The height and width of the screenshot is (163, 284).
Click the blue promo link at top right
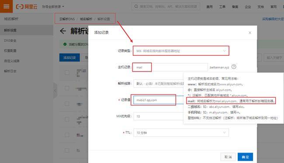point(273,19)
